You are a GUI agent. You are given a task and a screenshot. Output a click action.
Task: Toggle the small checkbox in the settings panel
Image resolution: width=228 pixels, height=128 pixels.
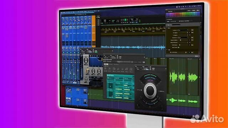click(178, 47)
